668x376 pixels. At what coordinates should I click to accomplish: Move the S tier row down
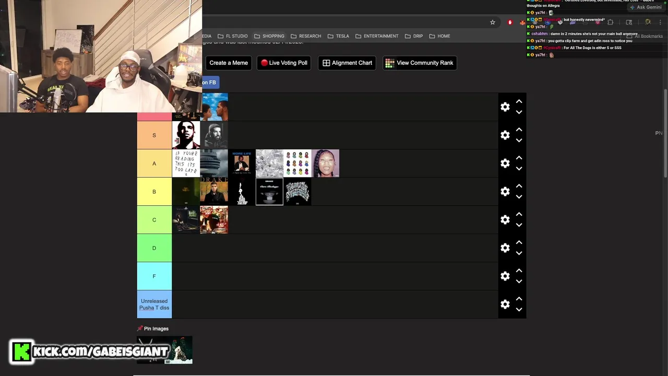tap(519, 140)
